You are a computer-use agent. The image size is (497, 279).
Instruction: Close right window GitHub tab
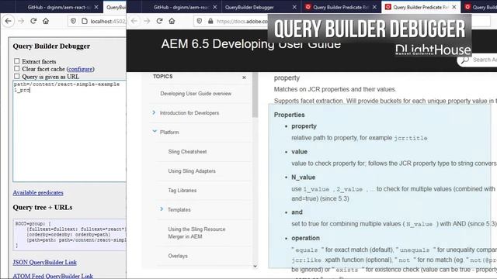[215, 7]
